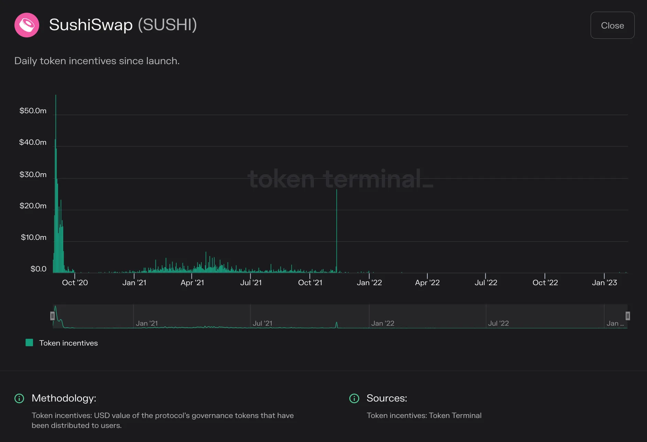Click the $40.0m y-axis label
This screenshot has width=647, height=442.
(33, 142)
